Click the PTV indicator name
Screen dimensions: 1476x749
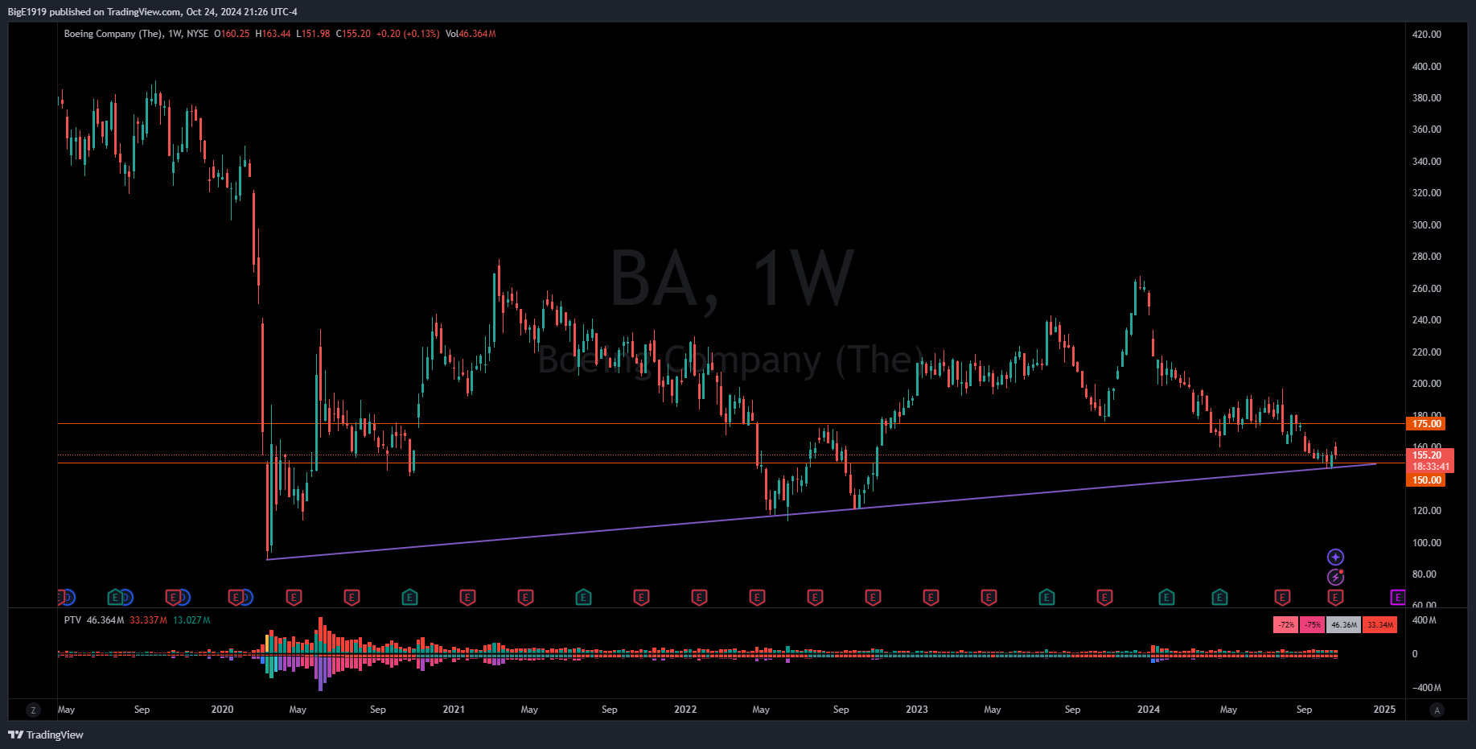[x=72, y=620]
